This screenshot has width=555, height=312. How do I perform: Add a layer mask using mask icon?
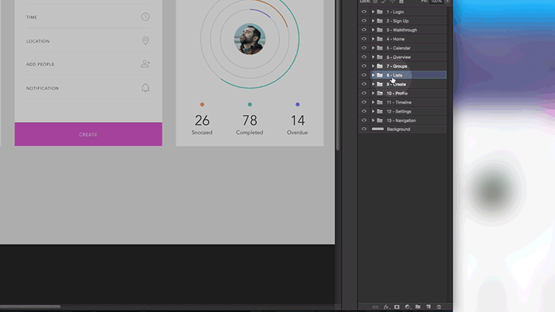pyautogui.click(x=397, y=306)
